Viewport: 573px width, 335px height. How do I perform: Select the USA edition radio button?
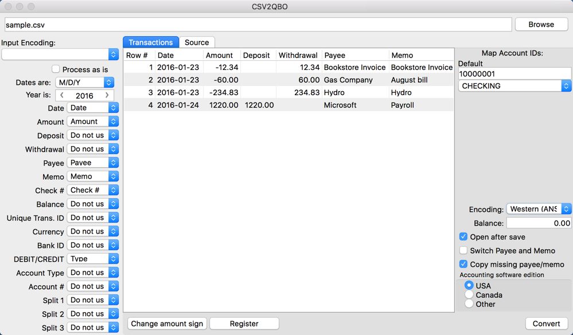point(469,285)
